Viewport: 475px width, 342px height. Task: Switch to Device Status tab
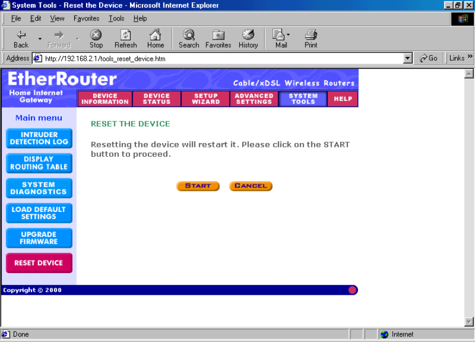pos(157,99)
